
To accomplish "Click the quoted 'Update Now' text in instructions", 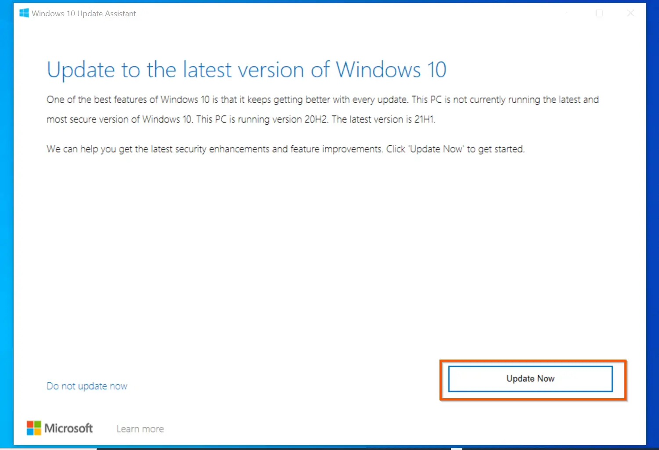I will pos(436,149).
